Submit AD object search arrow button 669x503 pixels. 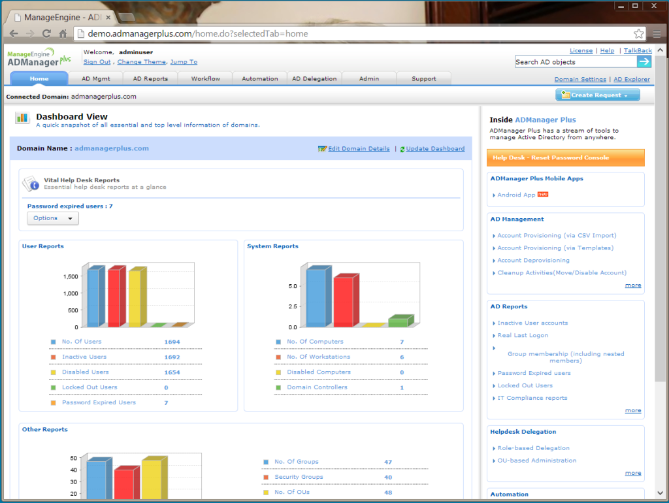pyautogui.click(x=644, y=62)
